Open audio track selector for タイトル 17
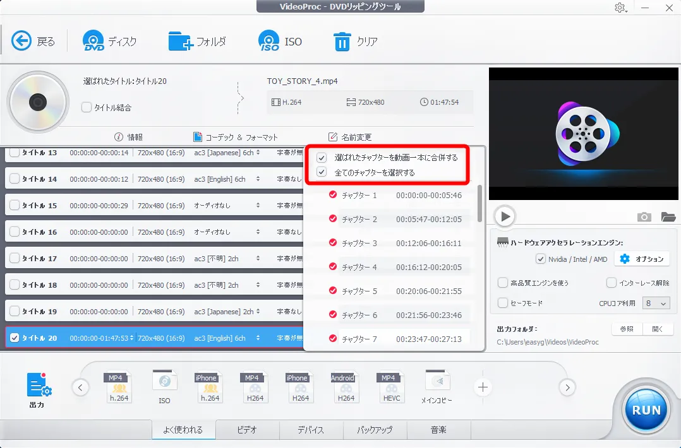The image size is (681, 448). coord(258,258)
